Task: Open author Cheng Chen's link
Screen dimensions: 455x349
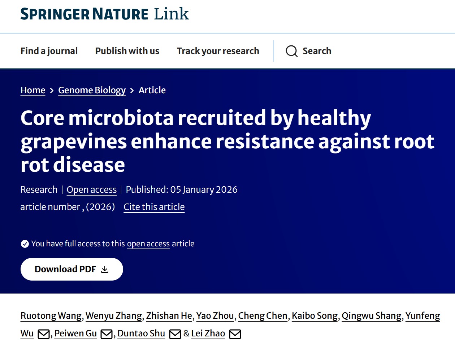Action: coord(263,316)
